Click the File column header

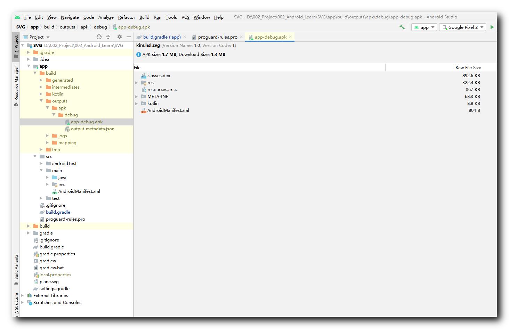tap(137, 67)
